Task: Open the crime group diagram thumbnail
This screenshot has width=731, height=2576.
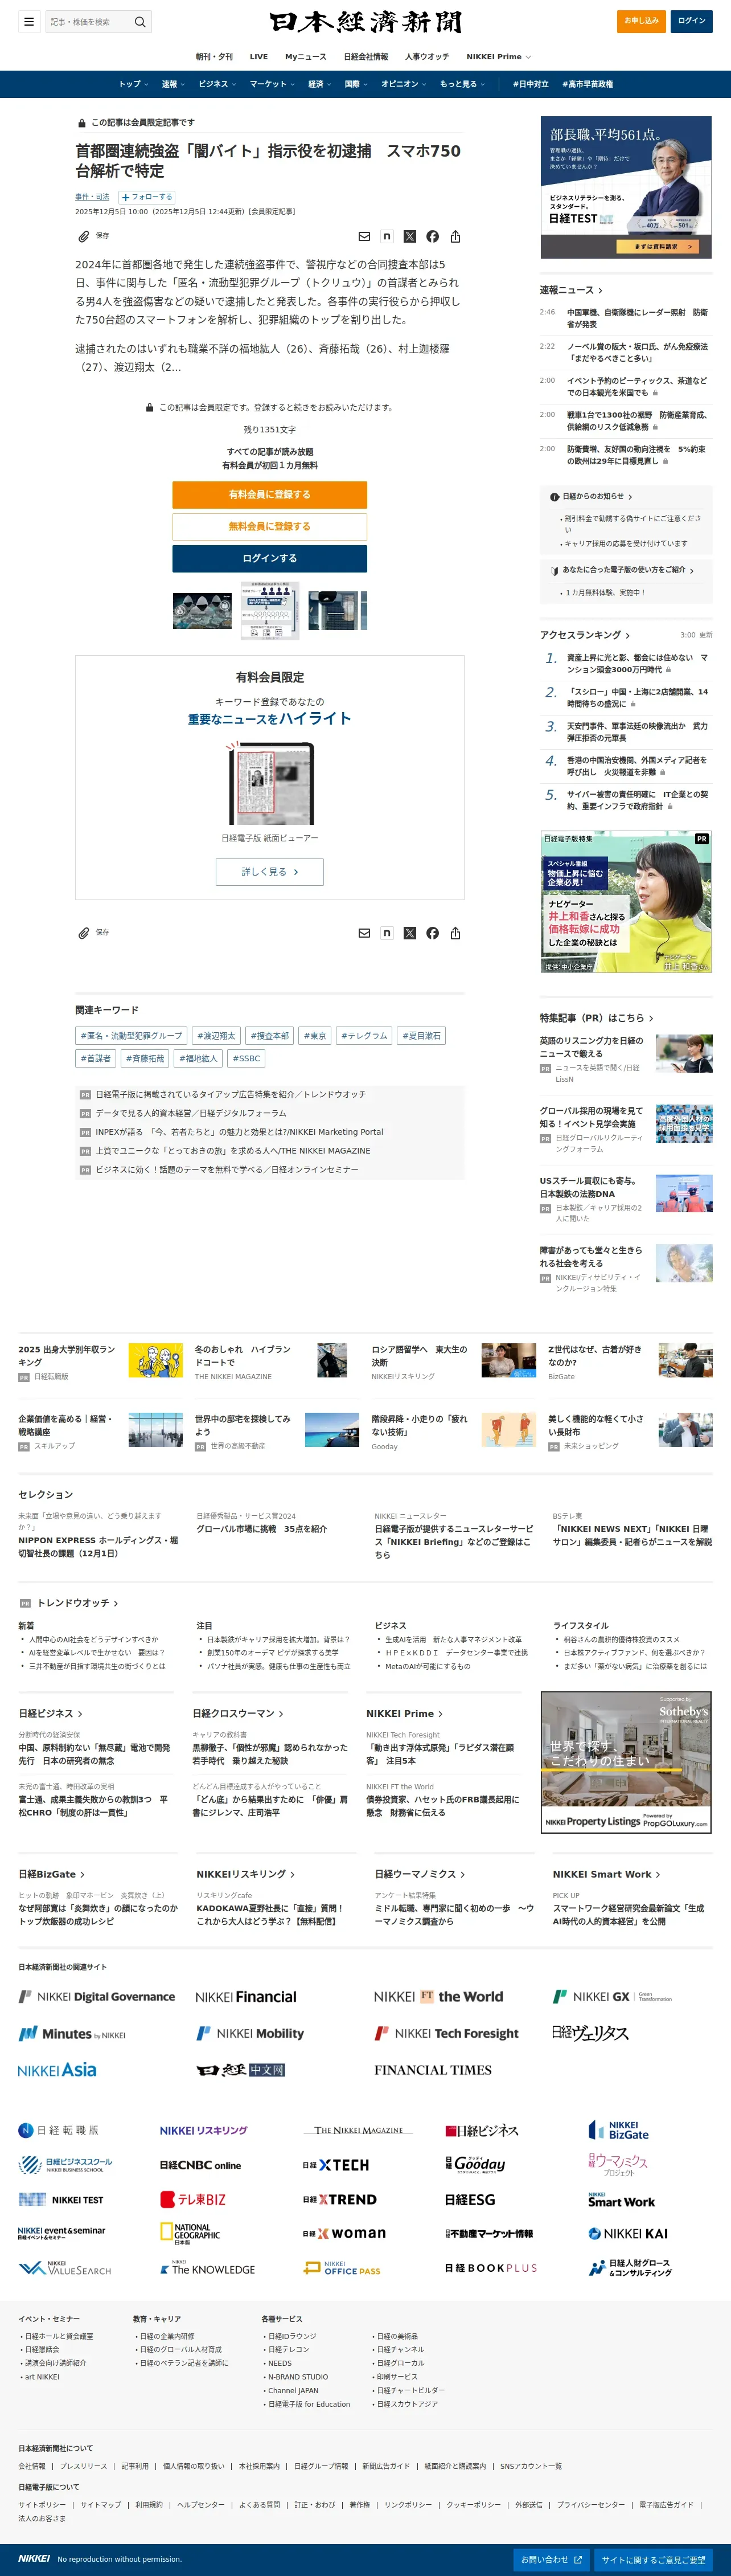Action: pyautogui.click(x=270, y=610)
